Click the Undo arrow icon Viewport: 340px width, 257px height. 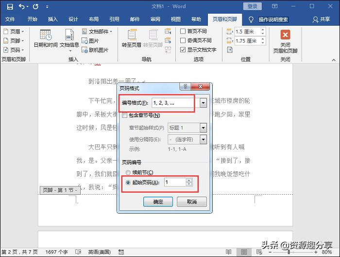tap(22, 6)
